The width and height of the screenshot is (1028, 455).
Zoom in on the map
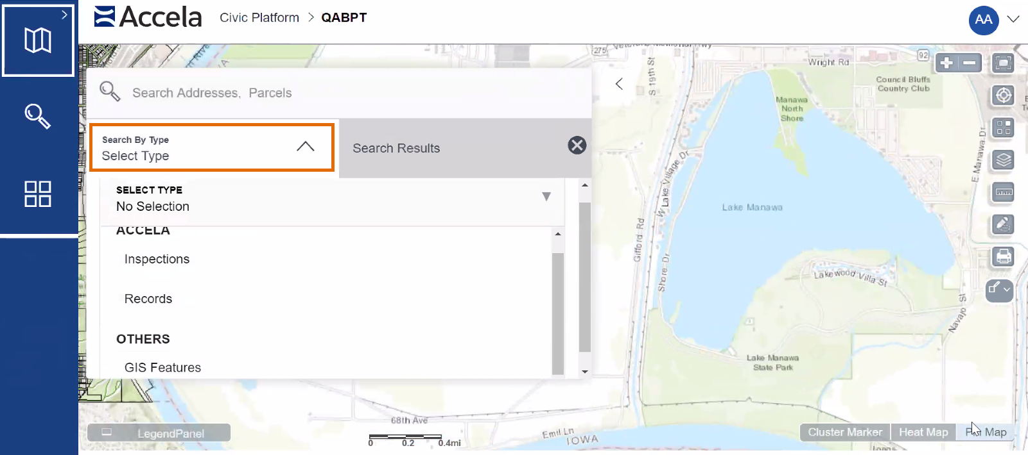click(x=947, y=63)
